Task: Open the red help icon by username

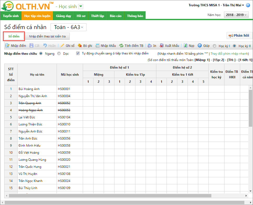Action: (248, 5)
